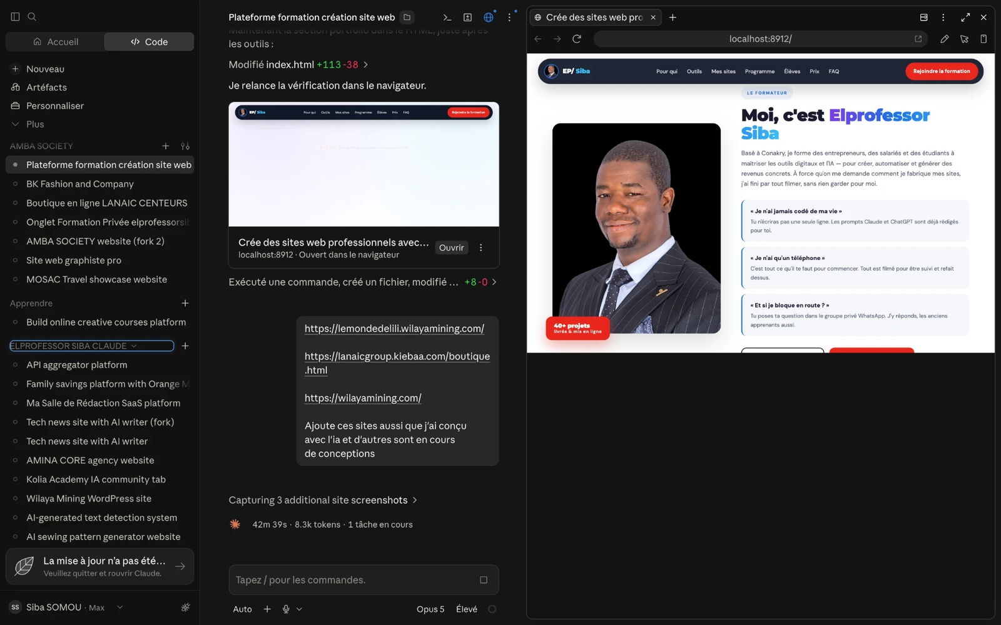Expand the browser pane to full screen
Image resolution: width=1001 pixels, height=625 pixels.
point(965,17)
